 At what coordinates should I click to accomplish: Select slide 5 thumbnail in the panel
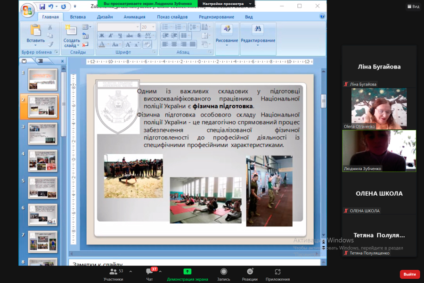pos(42,188)
